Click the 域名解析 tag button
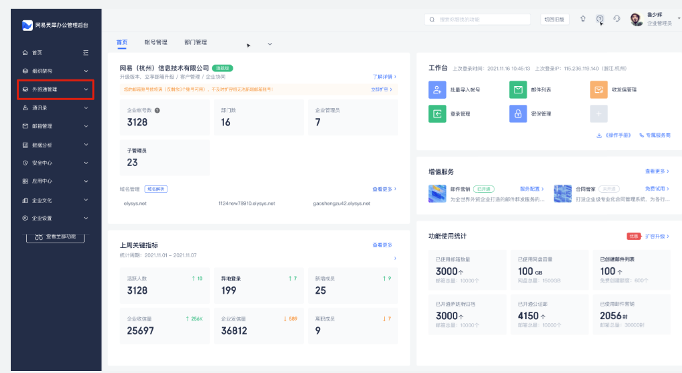The width and height of the screenshot is (682, 373). (x=156, y=189)
